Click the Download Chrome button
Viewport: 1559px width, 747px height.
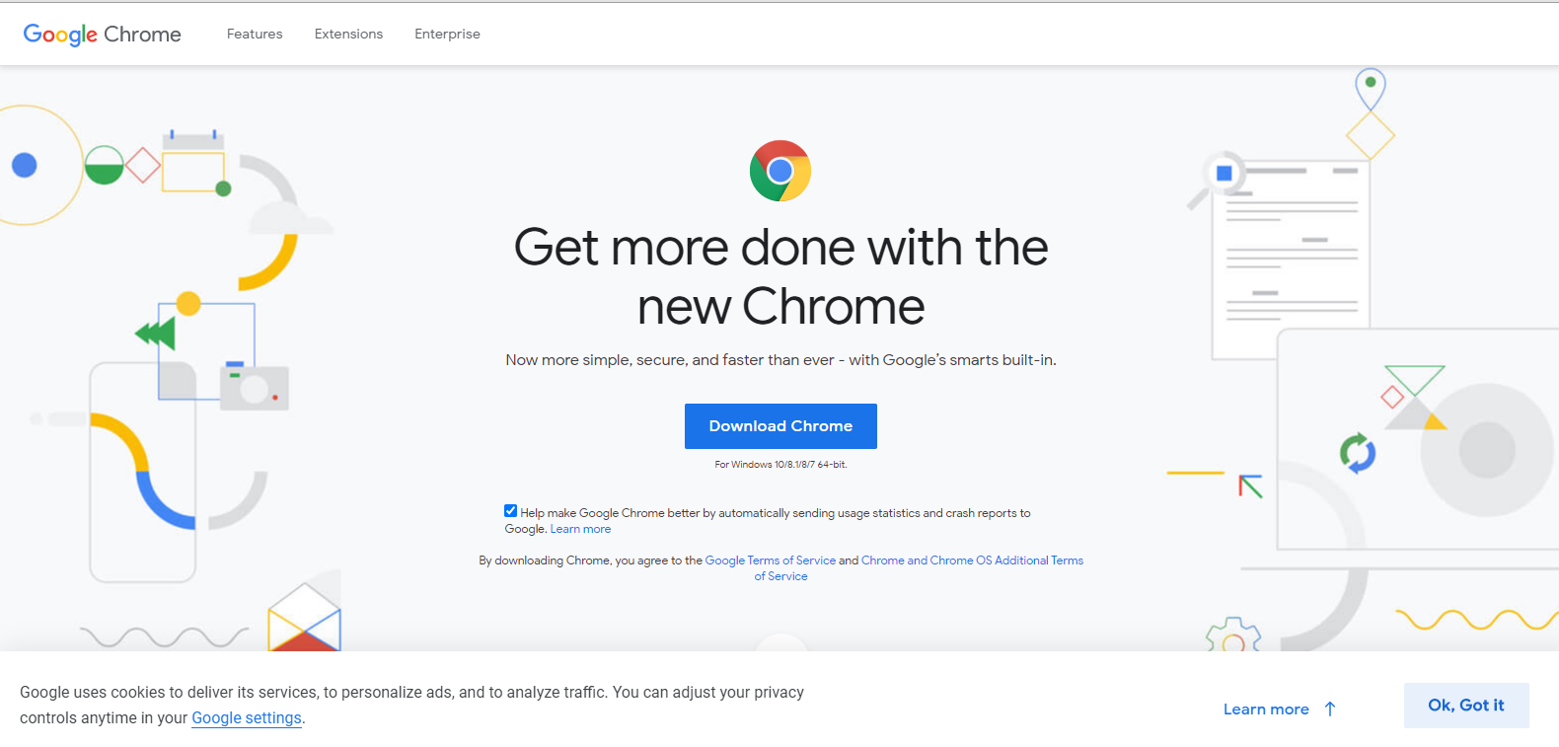coord(780,425)
